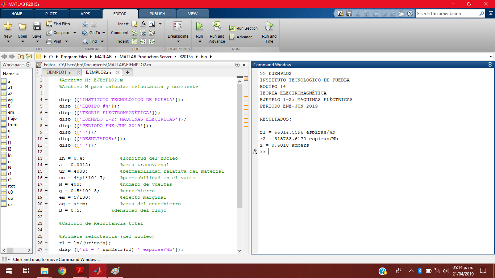Increase indent with the right-arrow indent icon
The image size is (495, 278).
143,41
